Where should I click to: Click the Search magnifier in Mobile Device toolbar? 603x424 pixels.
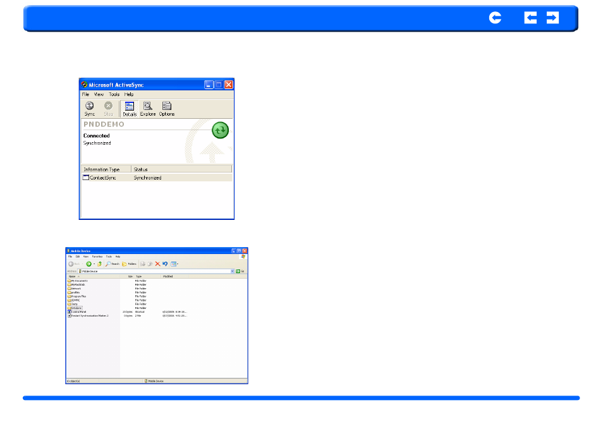pyautogui.click(x=108, y=263)
